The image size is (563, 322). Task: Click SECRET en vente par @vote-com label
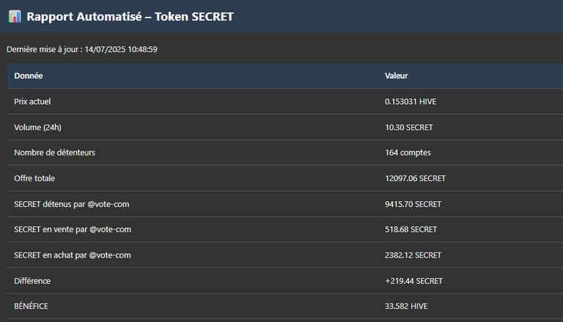pos(73,230)
